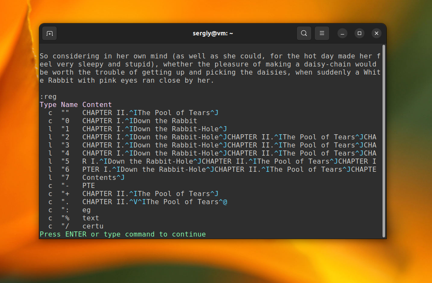The width and height of the screenshot is (432, 283).
Task: Click the Content column header
Action: (97, 104)
